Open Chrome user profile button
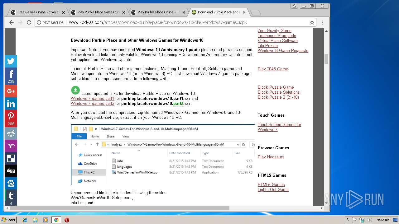 coord(294,6)
